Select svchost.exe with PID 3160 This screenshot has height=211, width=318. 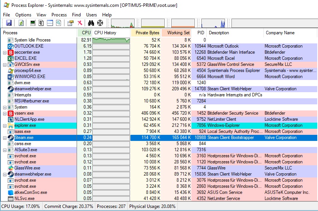[x=159, y=156]
